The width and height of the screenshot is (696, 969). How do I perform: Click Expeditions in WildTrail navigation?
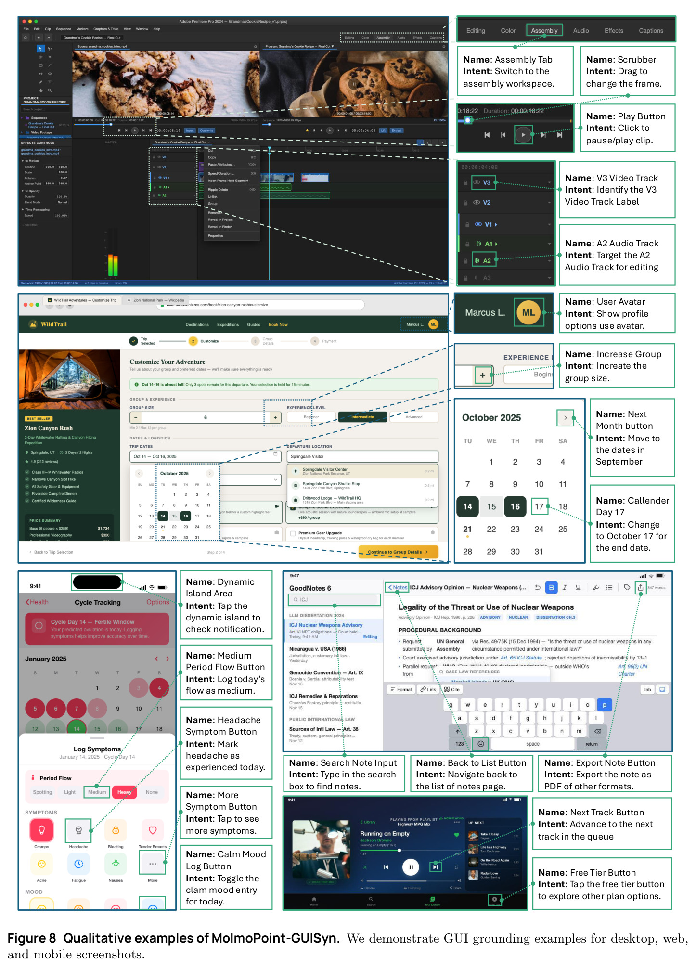tap(228, 324)
